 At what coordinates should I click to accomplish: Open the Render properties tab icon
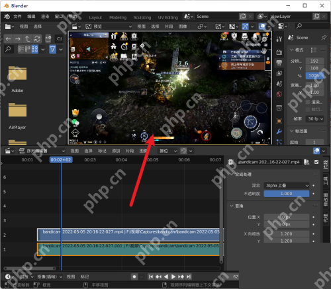pyautogui.click(x=279, y=52)
